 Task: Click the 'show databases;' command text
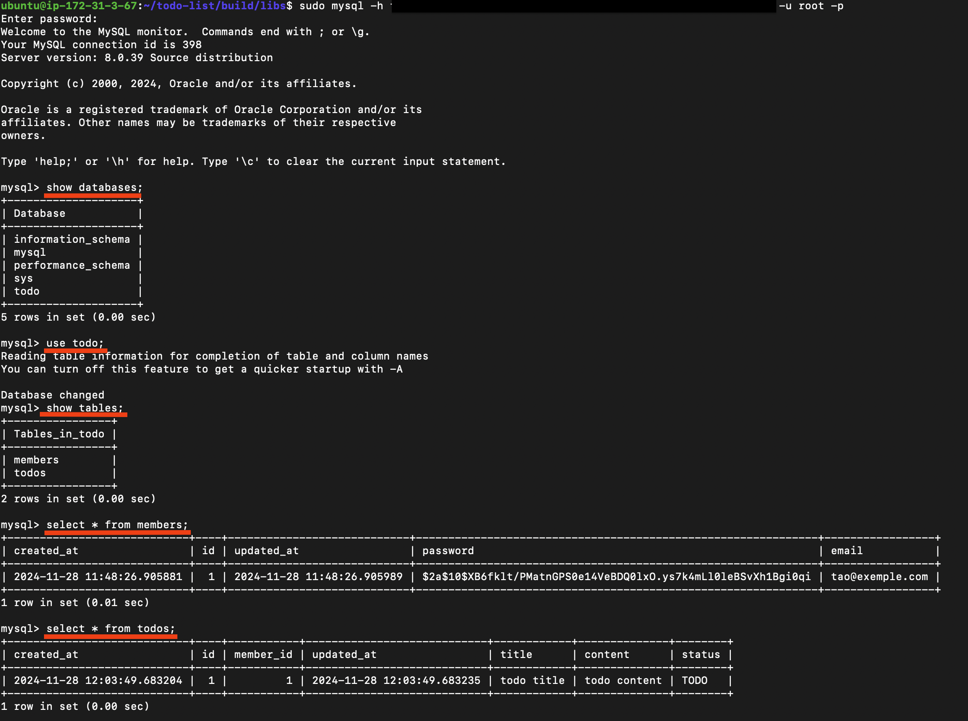(x=94, y=188)
